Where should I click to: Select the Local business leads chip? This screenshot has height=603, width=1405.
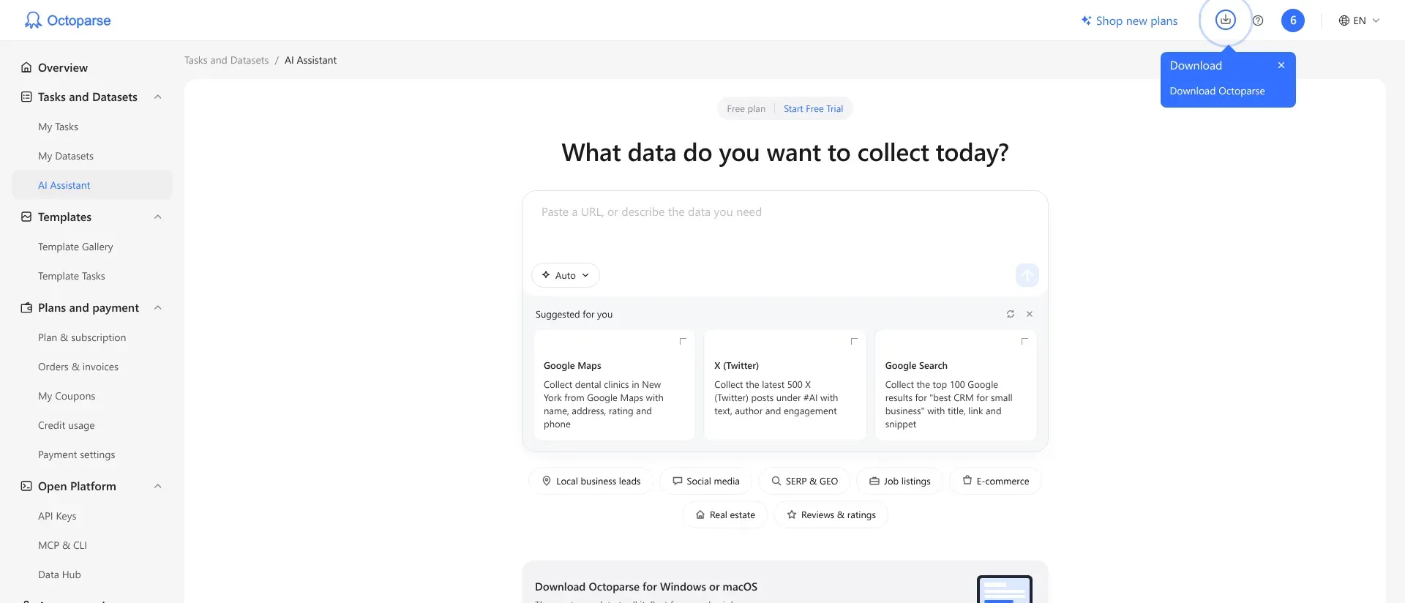pos(591,481)
